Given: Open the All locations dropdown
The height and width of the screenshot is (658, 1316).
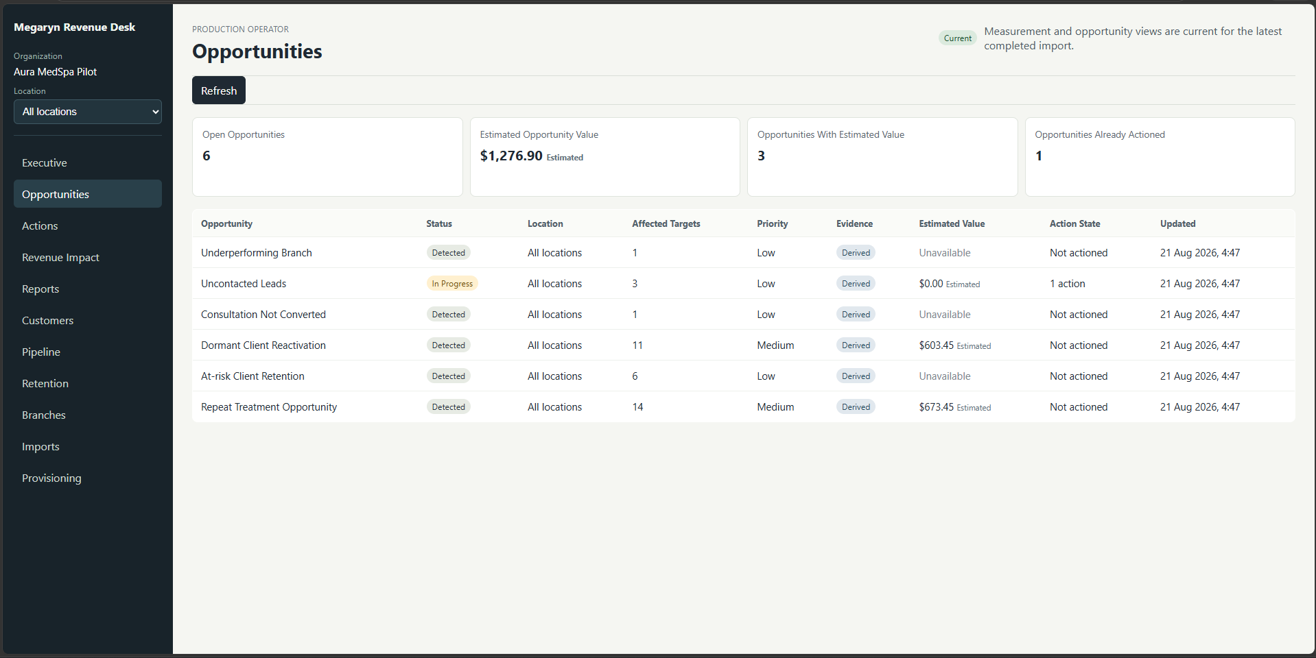Looking at the screenshot, I should click(x=88, y=112).
